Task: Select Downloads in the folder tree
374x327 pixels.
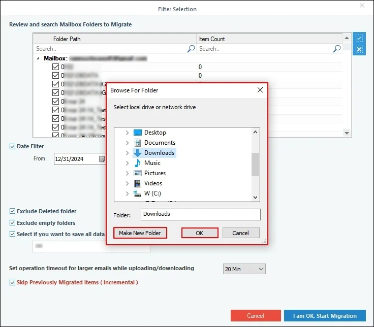Action: 159,153
